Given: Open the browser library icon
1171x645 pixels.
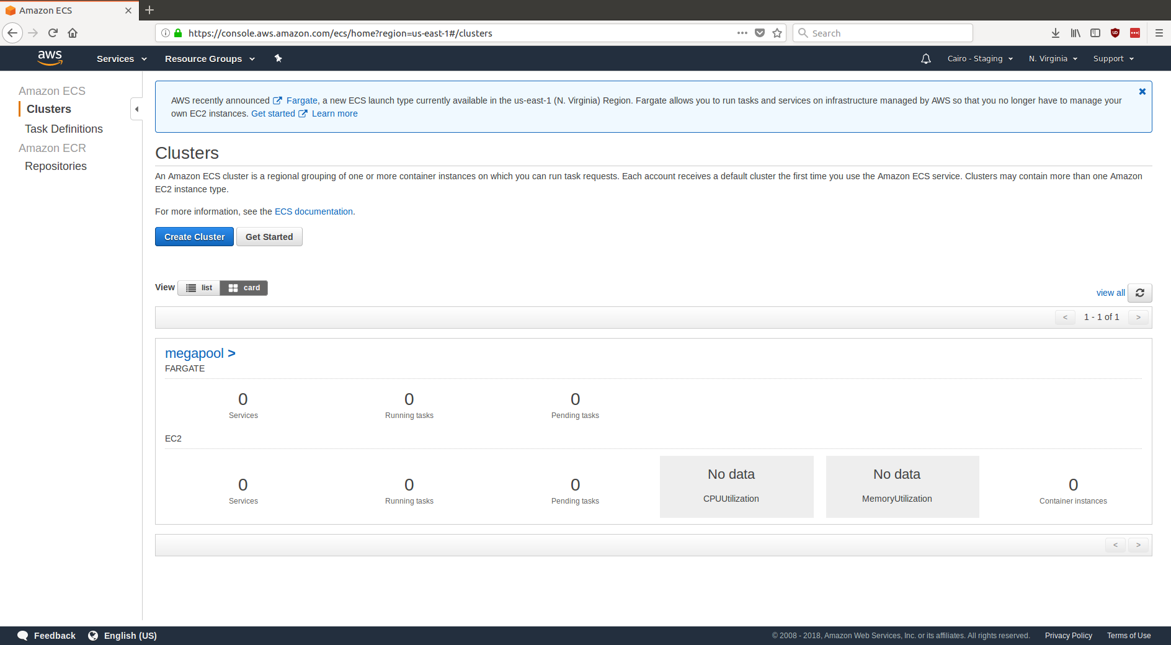Looking at the screenshot, I should (1075, 33).
